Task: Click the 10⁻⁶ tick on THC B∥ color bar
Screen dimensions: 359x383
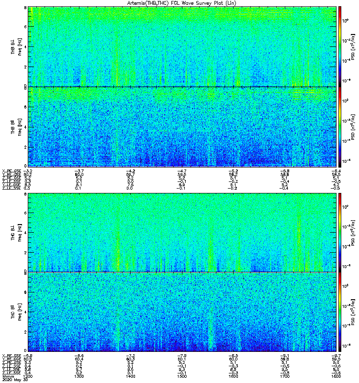Action: coord(346,345)
